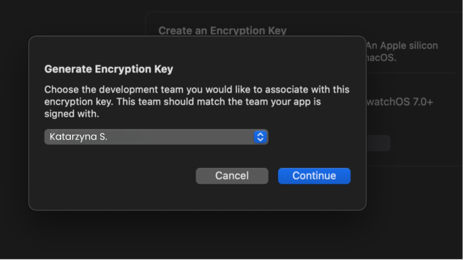Click the "An Apple silicon" background text
The width and height of the screenshot is (465, 260).
[402, 46]
